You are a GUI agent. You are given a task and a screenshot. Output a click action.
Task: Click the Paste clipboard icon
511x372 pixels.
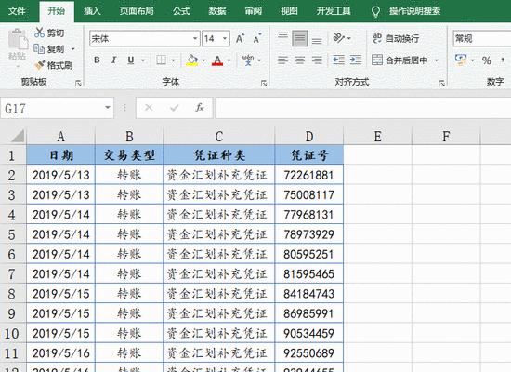click(x=18, y=40)
